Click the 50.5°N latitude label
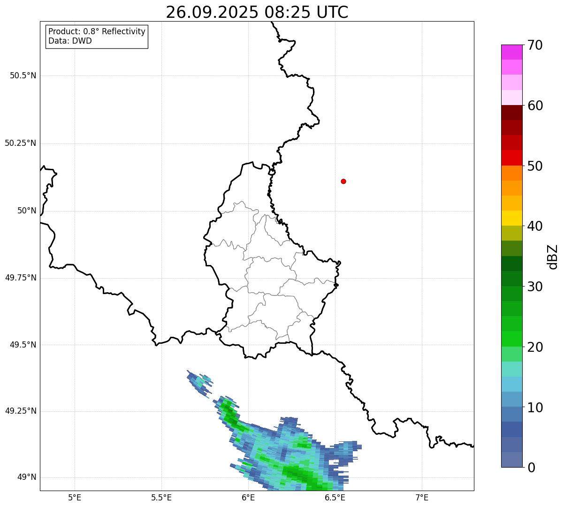The image size is (564, 507). [x=23, y=76]
